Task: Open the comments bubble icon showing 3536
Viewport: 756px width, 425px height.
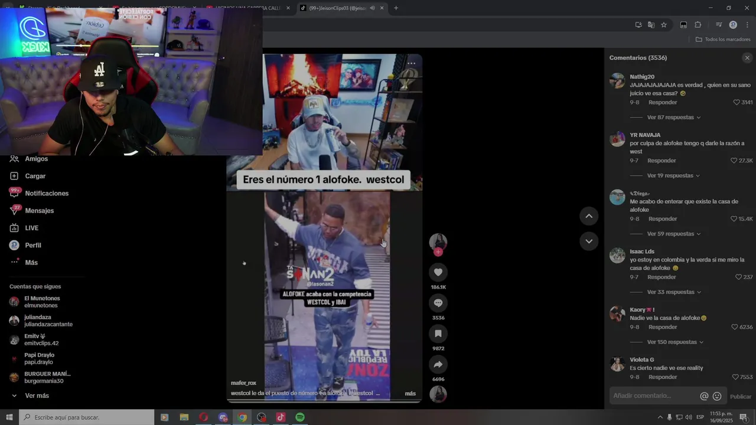Action: tap(438, 303)
